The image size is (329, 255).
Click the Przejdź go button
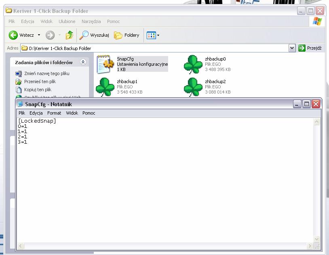(310, 48)
